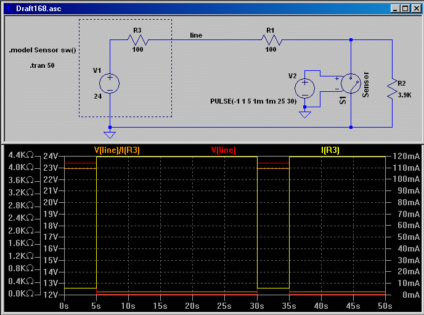
Task: Click the 24V voltage axis label
Action: 51,157
